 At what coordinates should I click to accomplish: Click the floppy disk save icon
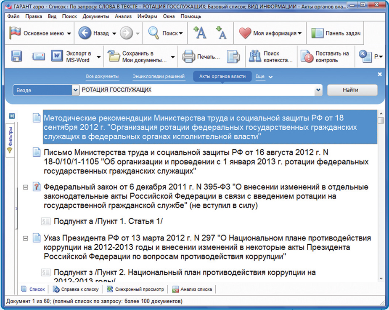coord(16,56)
